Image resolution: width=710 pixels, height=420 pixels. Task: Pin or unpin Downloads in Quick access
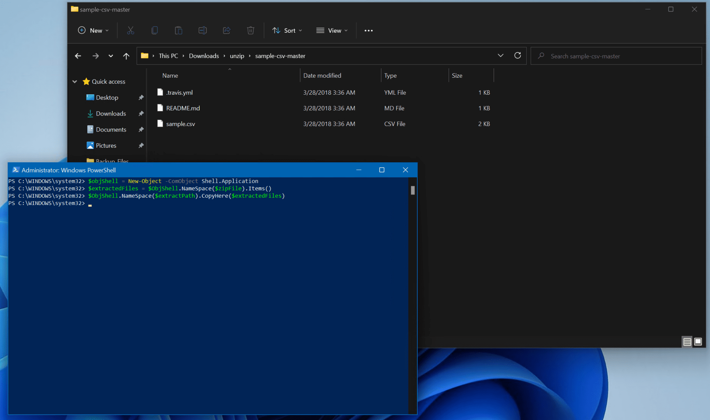click(x=141, y=113)
